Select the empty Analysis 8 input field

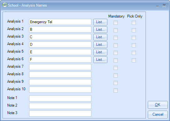click(x=60, y=75)
